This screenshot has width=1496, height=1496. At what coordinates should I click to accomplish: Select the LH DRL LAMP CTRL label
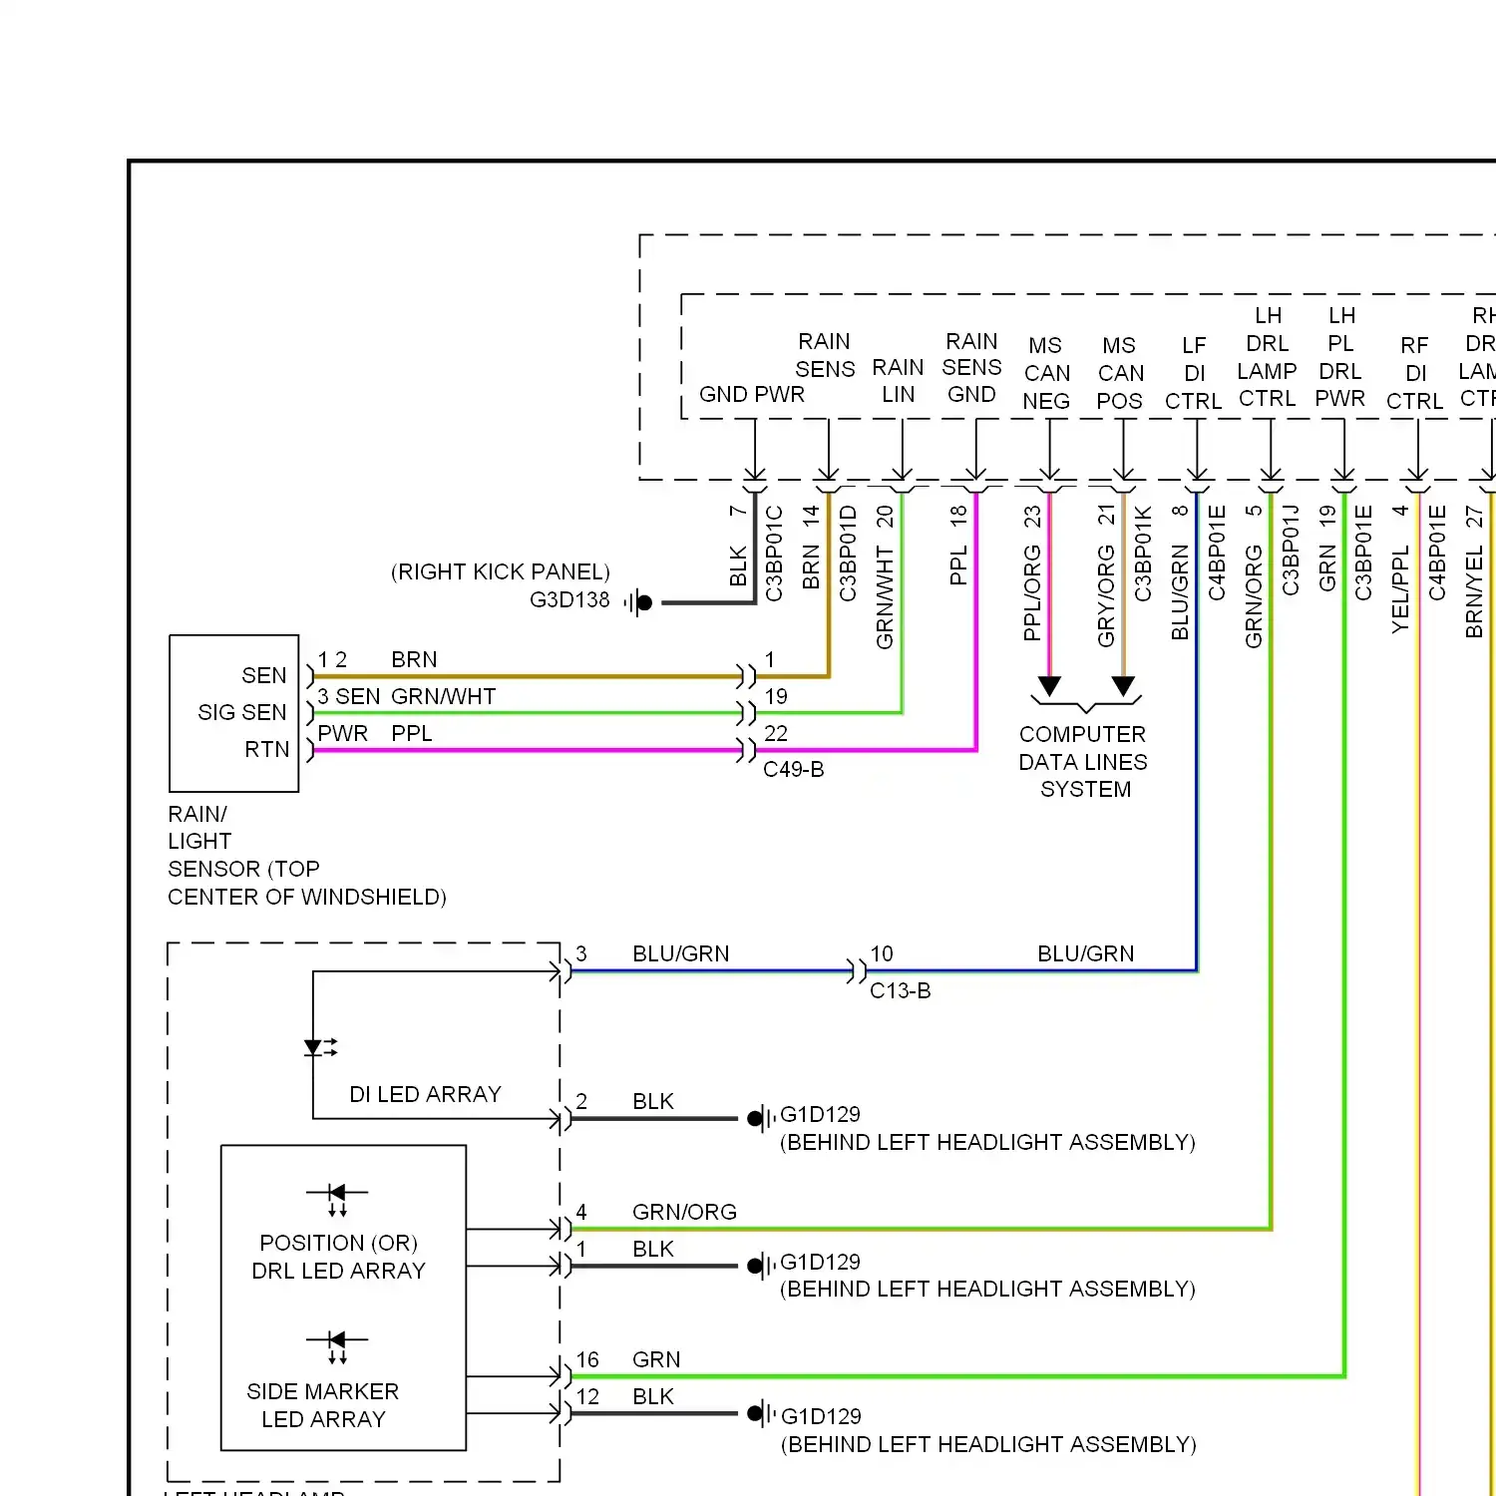coord(1268,357)
